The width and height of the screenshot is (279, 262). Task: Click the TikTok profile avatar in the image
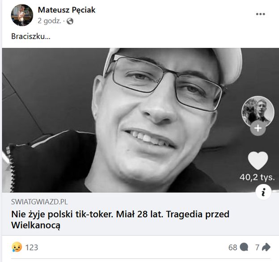[258, 111]
